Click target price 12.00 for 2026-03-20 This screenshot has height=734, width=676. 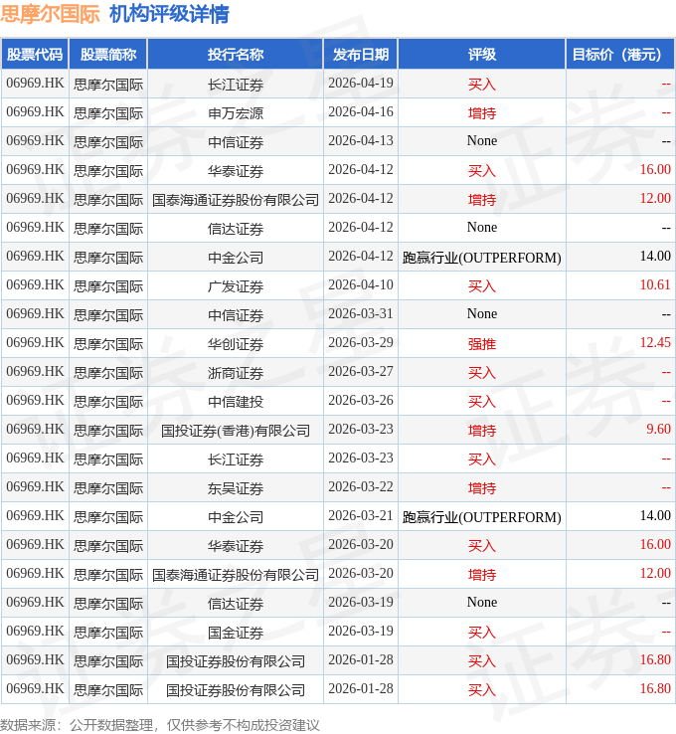tap(655, 574)
